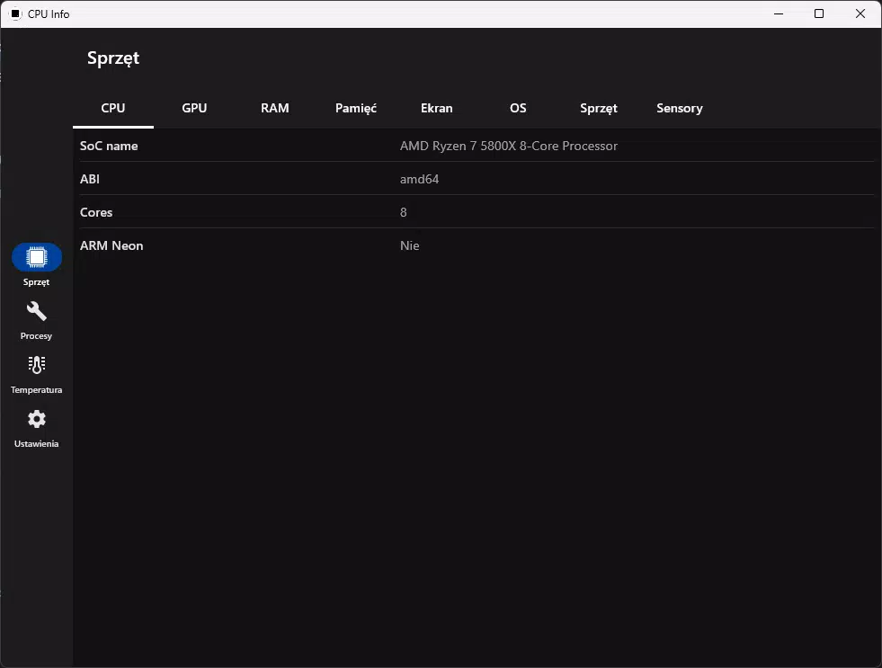The height and width of the screenshot is (668, 882).
Task: Select the Nie value for ARM Neon
Action: (x=409, y=245)
